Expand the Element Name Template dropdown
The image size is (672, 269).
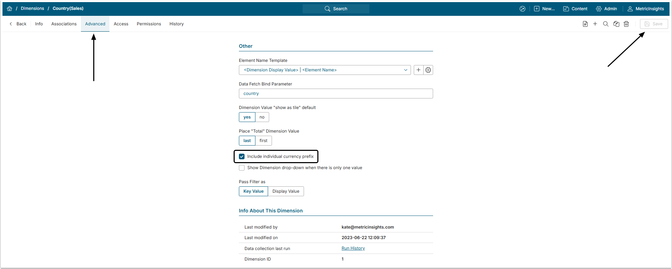pos(405,70)
